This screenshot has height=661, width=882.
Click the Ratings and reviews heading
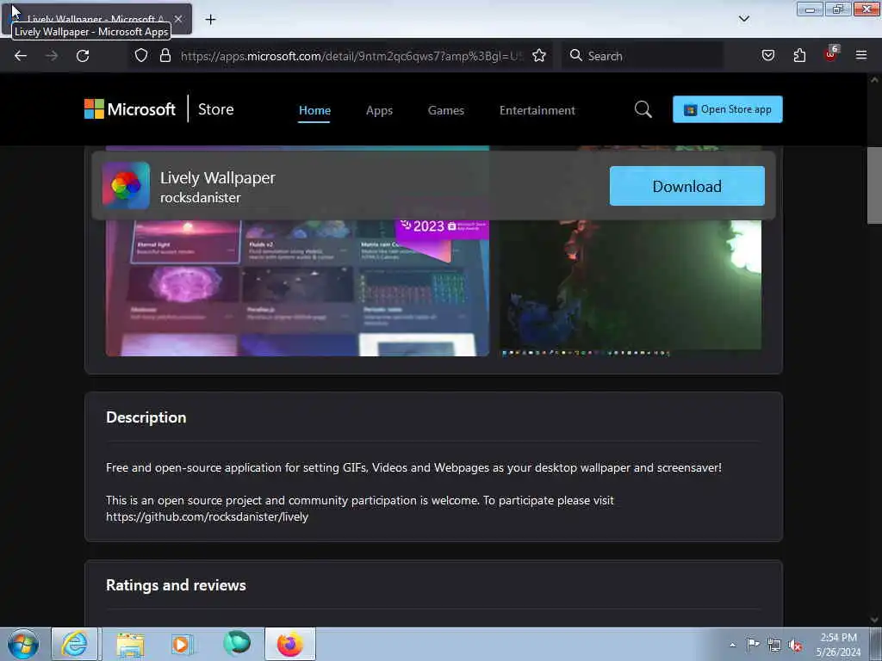pyautogui.click(x=176, y=585)
